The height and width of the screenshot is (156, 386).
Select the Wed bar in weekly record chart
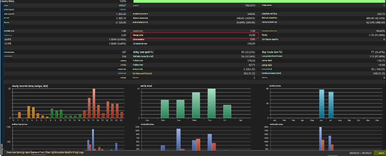tap(196, 105)
